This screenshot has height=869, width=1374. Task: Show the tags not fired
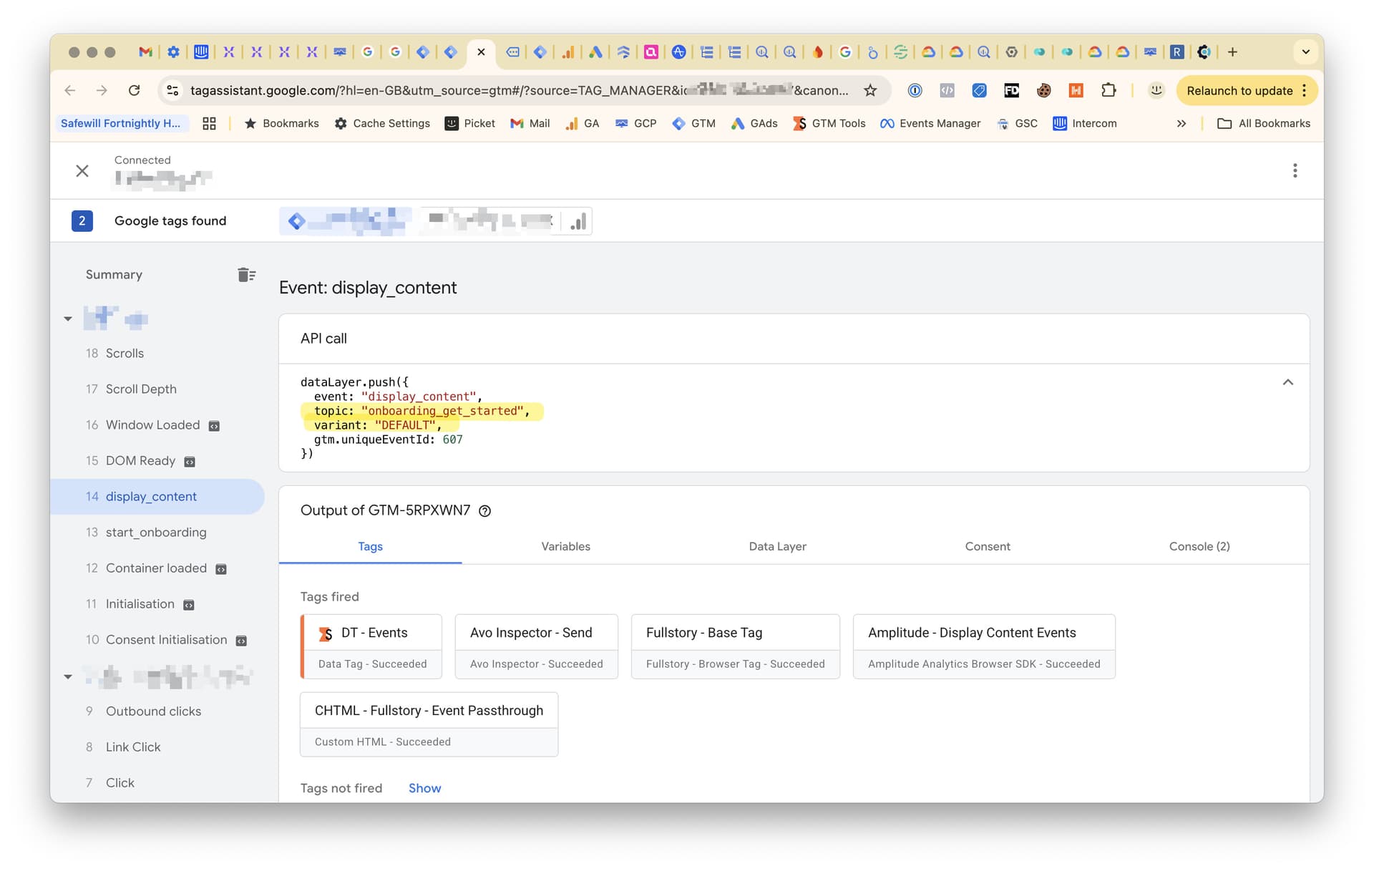click(424, 788)
